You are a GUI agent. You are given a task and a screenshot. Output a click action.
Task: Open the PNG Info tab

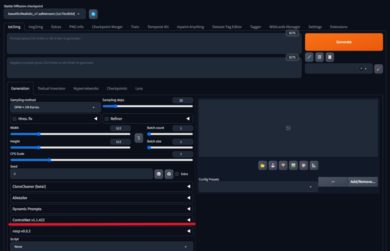point(76,27)
